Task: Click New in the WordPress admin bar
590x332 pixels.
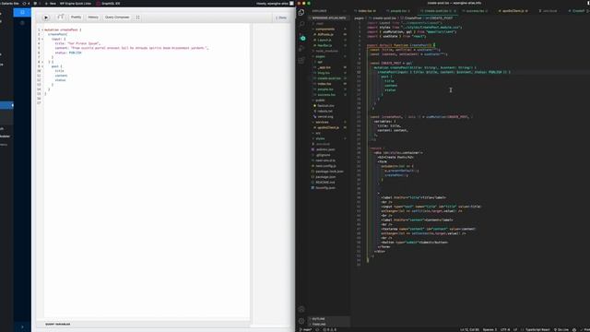Action: 51,4
